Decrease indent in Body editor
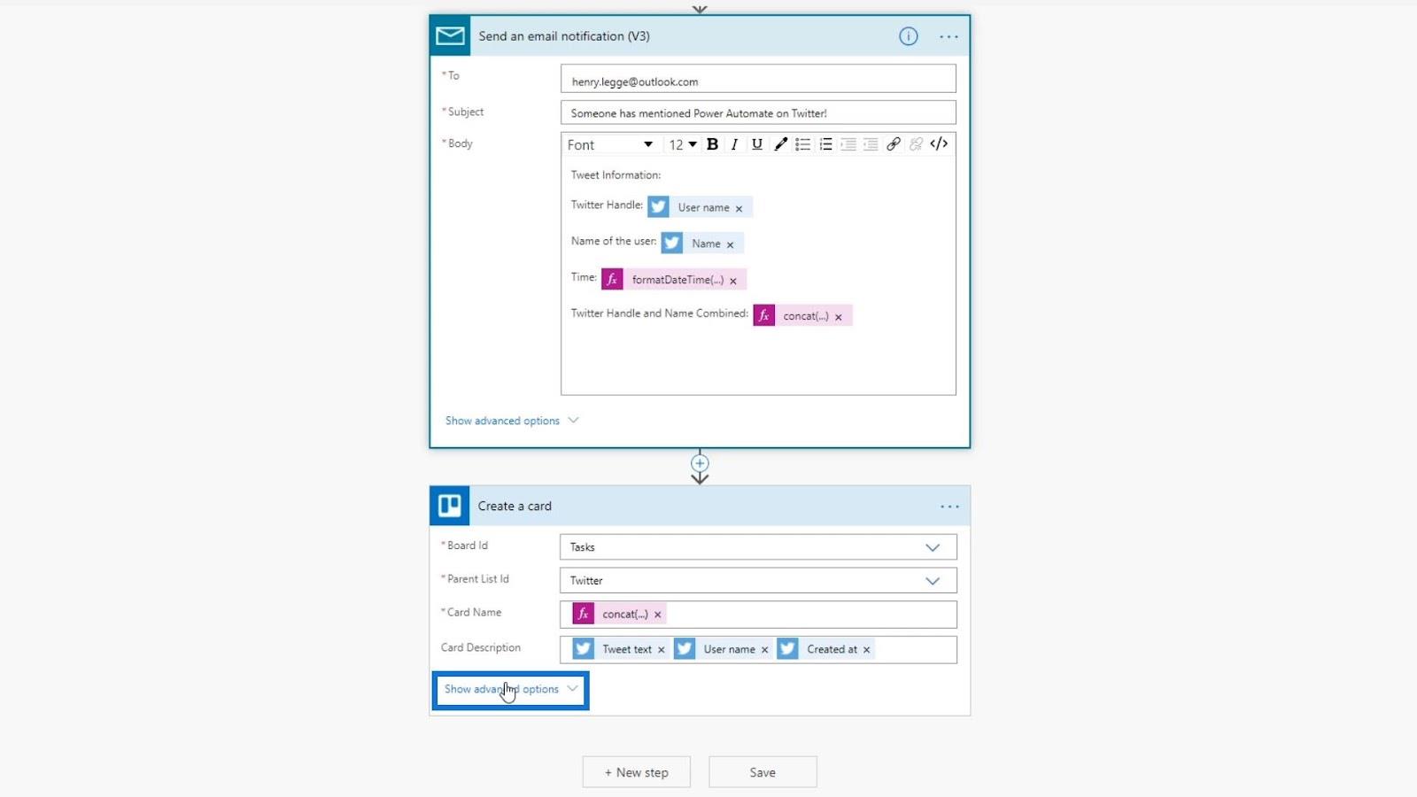1417x797 pixels. click(848, 144)
